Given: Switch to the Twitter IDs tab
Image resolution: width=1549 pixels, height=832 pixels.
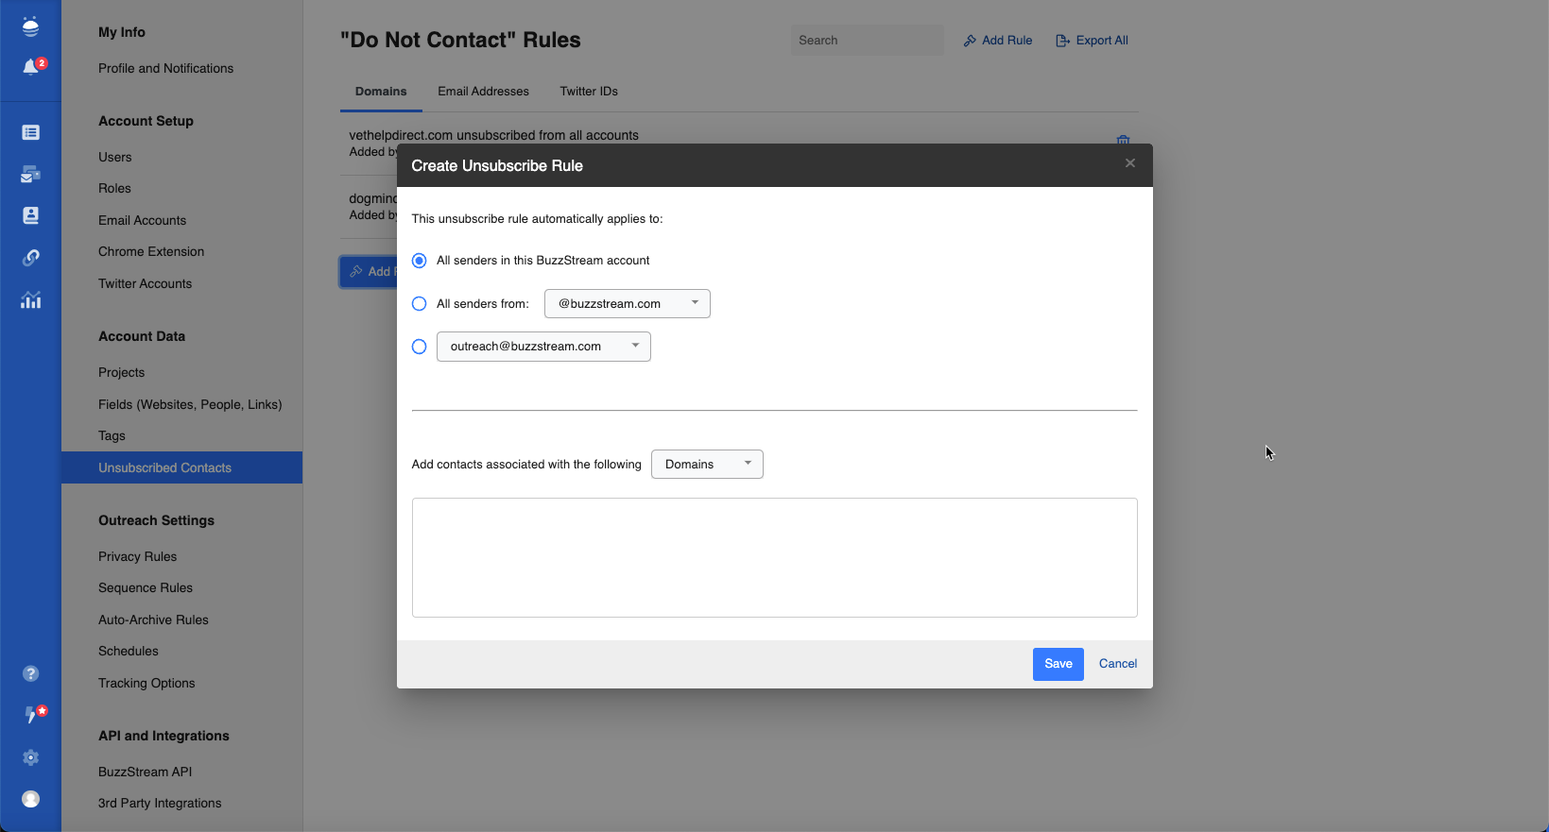Looking at the screenshot, I should click(x=589, y=92).
